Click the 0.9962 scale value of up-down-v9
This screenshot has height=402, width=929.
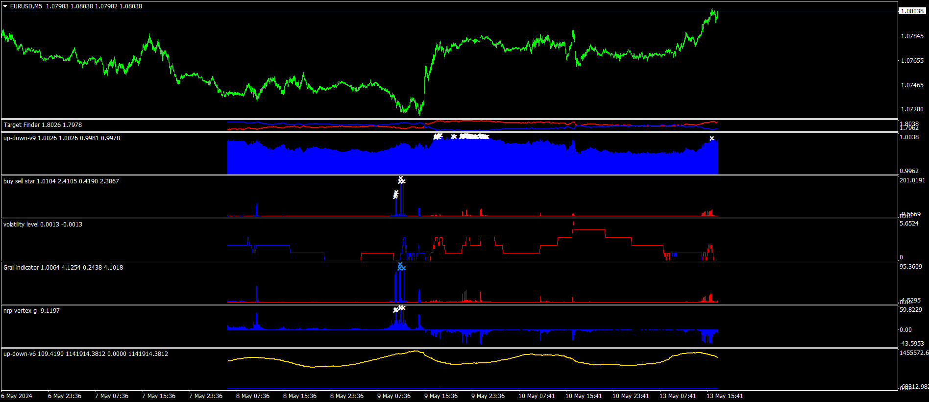pos(909,171)
